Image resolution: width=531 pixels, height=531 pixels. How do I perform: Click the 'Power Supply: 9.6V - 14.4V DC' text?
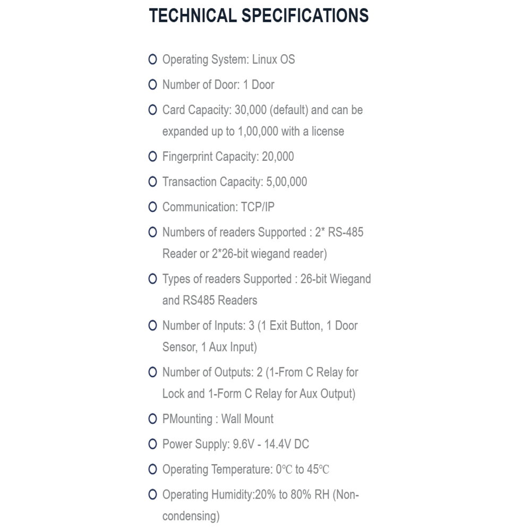pos(236,444)
